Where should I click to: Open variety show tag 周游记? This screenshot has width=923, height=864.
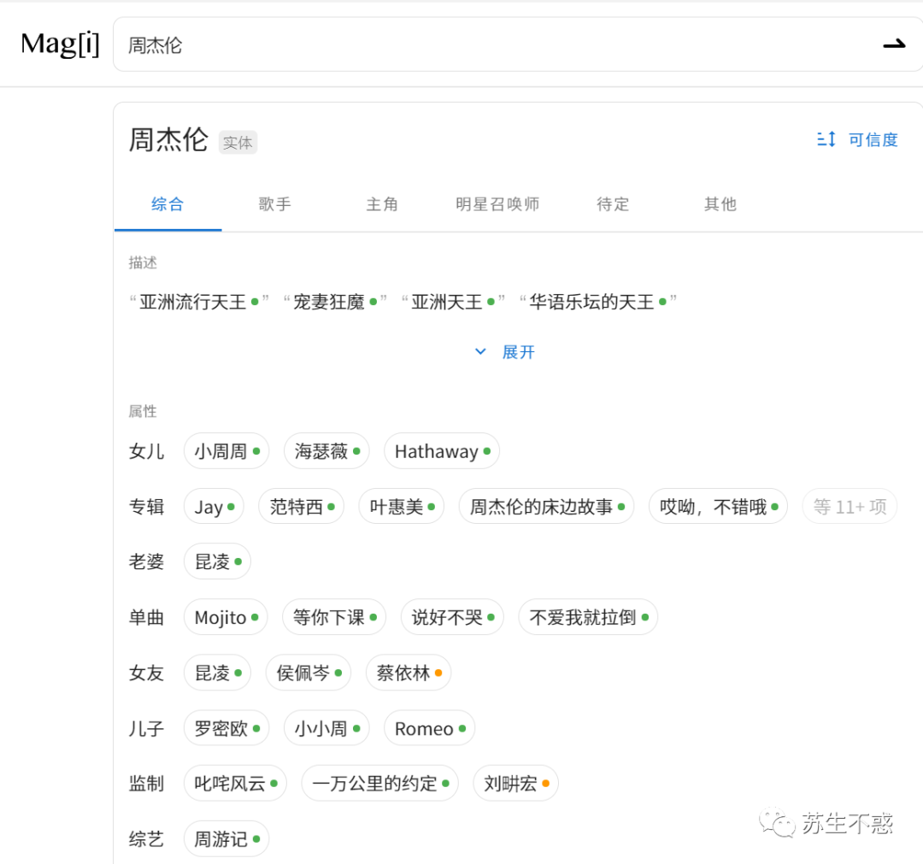[226, 838]
